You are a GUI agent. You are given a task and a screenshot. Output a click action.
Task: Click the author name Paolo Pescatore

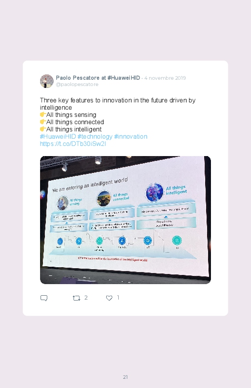pos(78,78)
